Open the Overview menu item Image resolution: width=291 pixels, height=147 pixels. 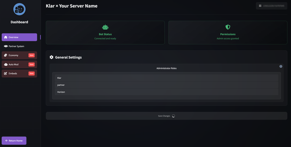click(x=19, y=37)
